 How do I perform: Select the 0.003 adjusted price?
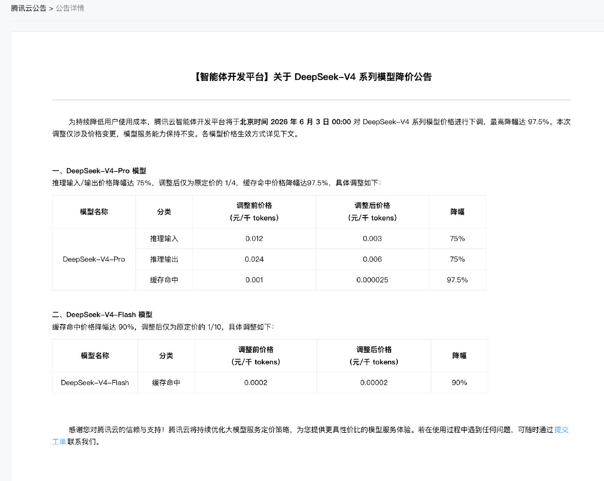[372, 239]
